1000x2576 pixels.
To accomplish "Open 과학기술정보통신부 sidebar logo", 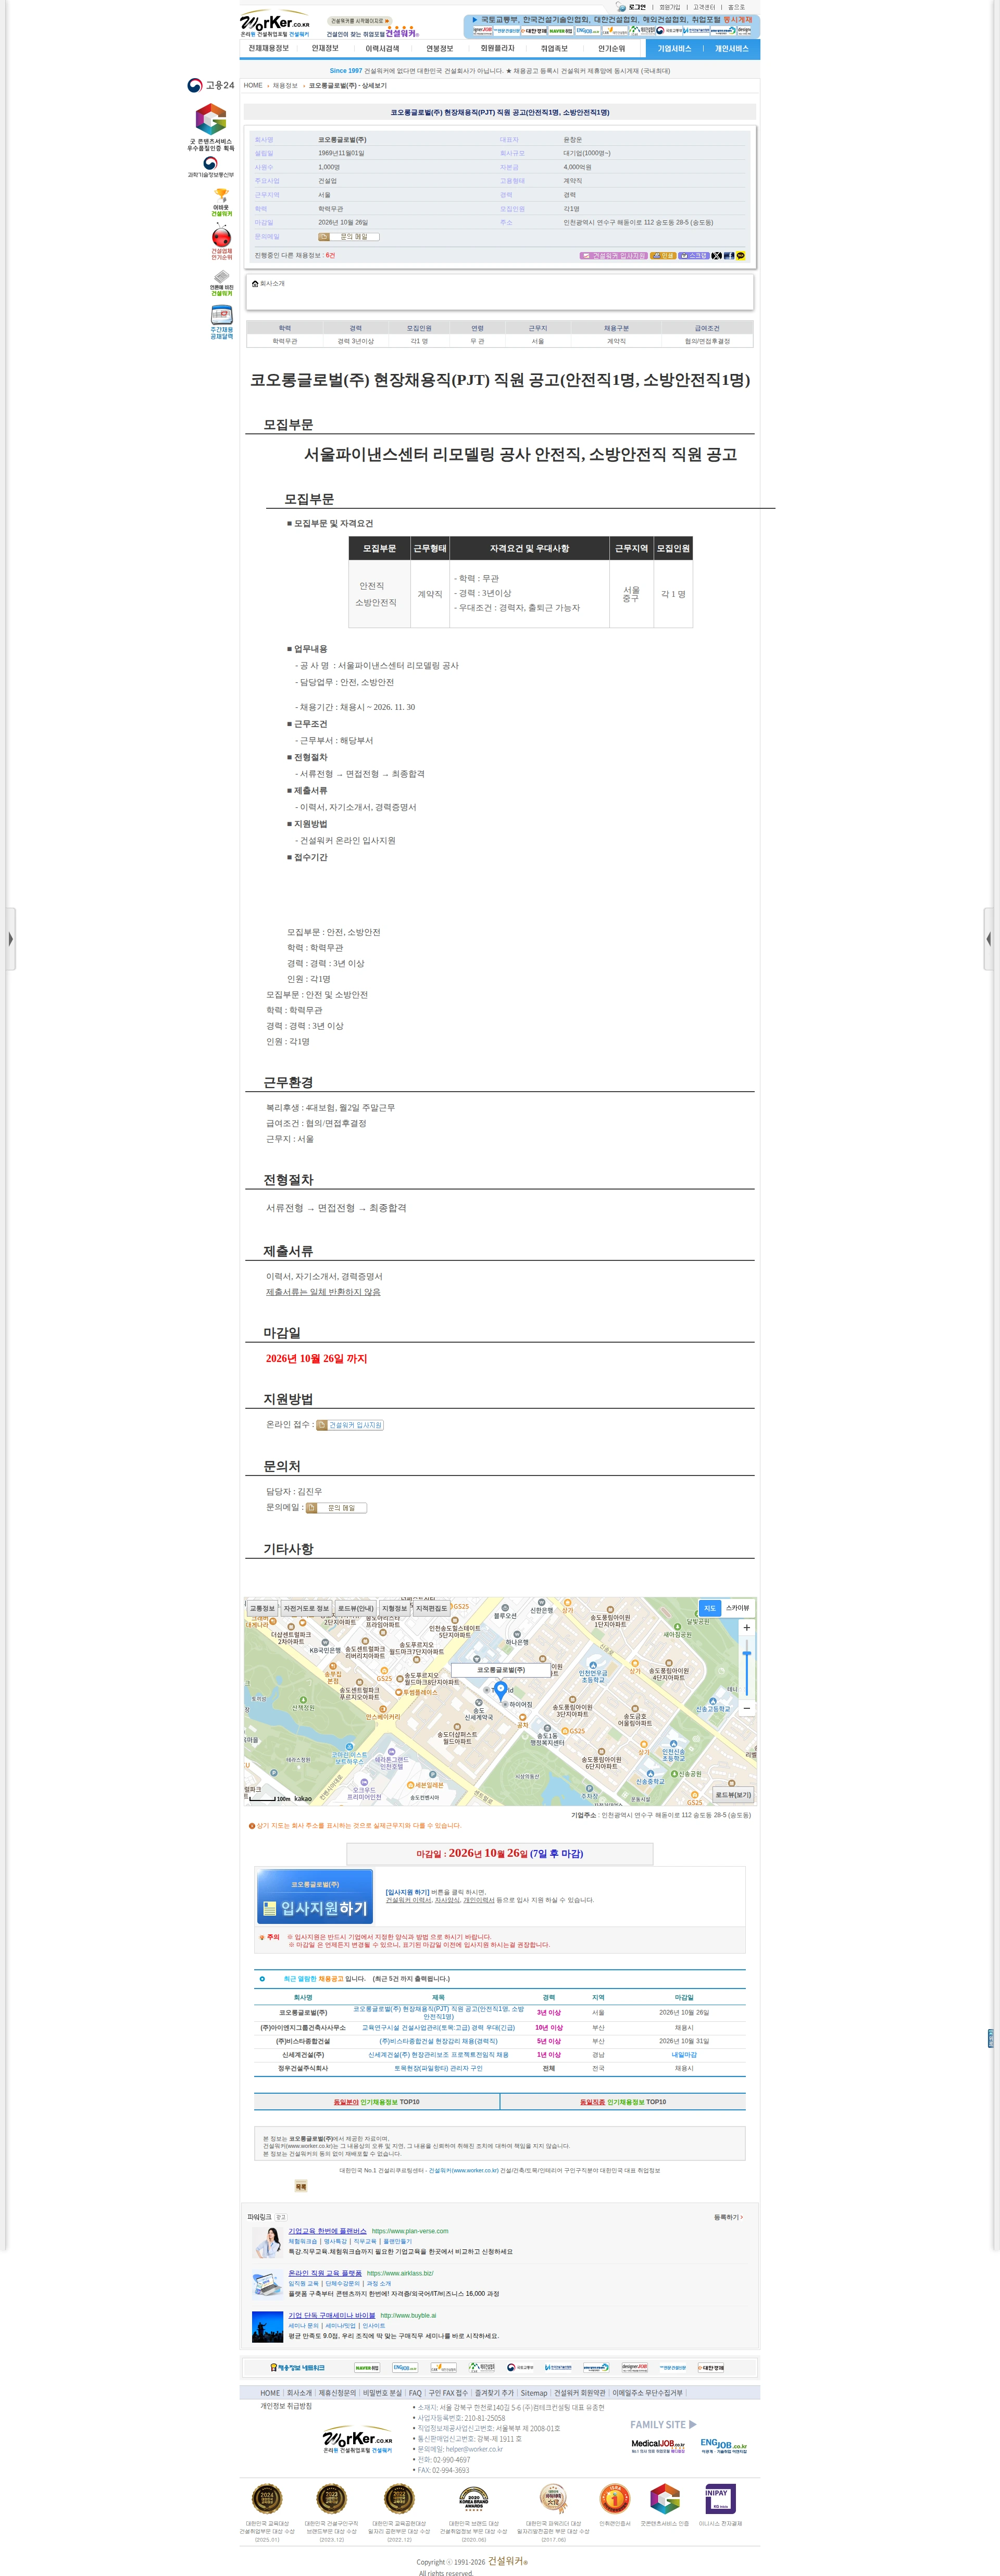I will (x=211, y=167).
